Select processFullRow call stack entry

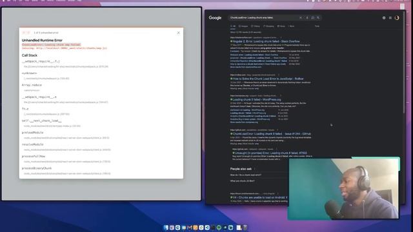34,156
